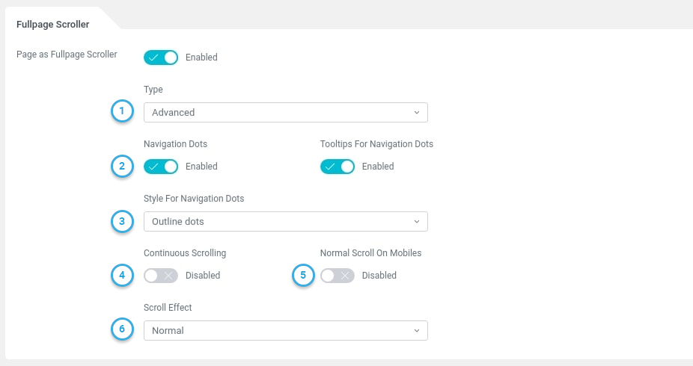Viewport: 693px width, 366px height.
Task: Expand the Style For Navigation Dots dropdown
Action: (x=285, y=222)
